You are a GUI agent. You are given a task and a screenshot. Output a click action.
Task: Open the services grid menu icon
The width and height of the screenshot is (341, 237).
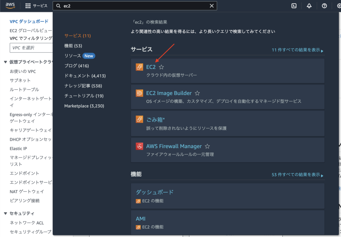pyautogui.click(x=28, y=6)
